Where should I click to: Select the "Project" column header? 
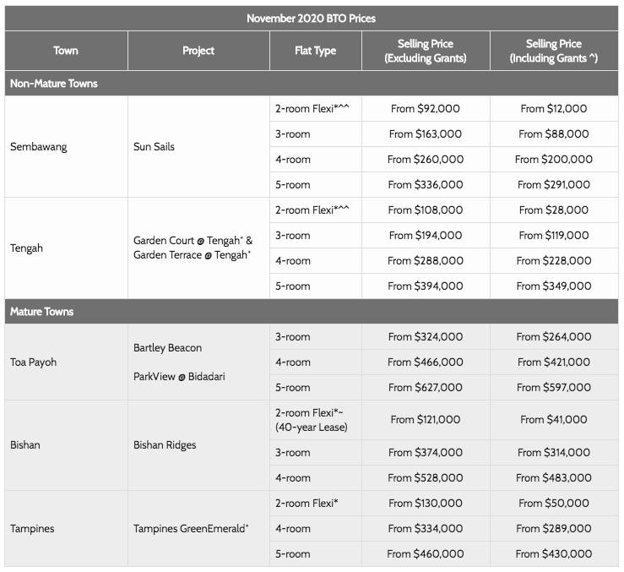tap(198, 51)
